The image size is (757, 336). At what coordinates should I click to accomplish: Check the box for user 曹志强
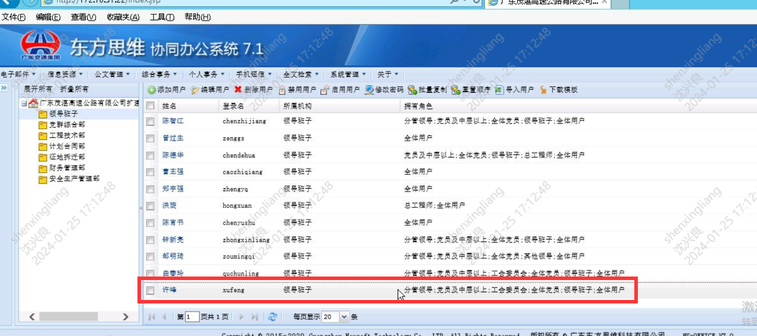[150, 172]
